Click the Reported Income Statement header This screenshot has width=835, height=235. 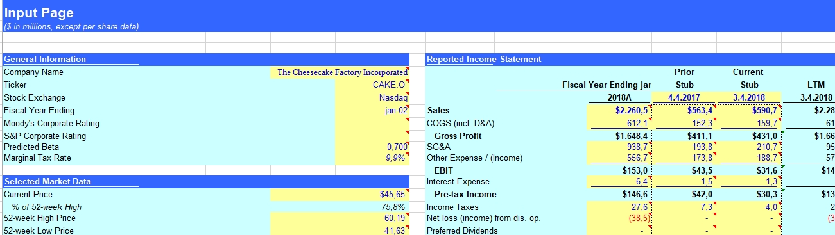(484, 60)
